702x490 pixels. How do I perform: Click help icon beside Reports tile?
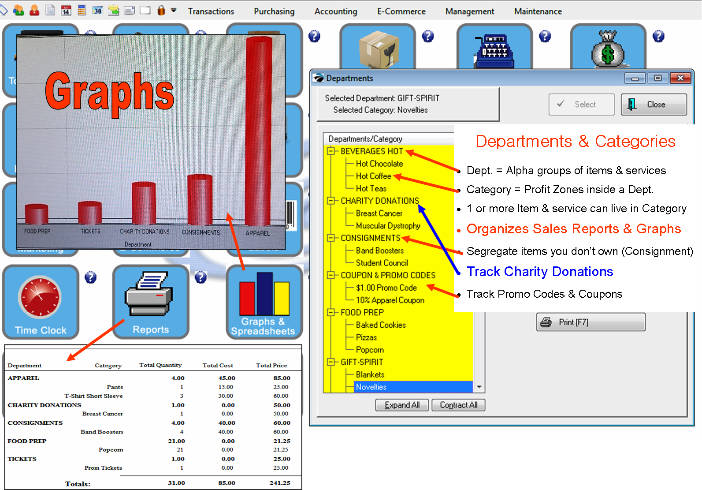(201, 277)
